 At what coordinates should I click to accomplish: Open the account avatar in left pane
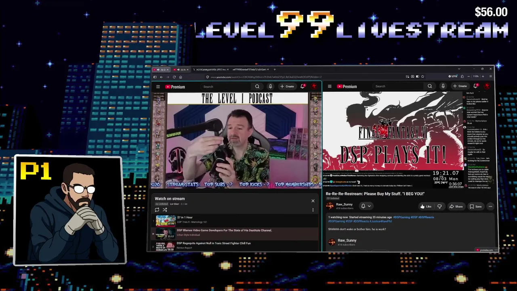pyautogui.click(x=314, y=86)
